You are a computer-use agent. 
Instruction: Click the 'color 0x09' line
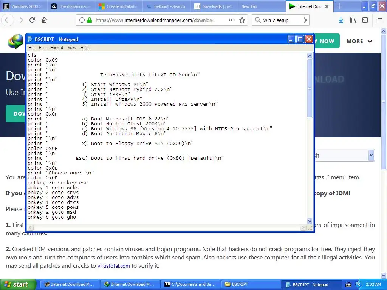tap(43, 60)
